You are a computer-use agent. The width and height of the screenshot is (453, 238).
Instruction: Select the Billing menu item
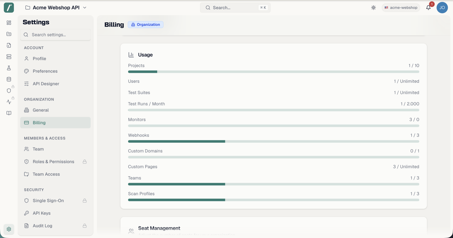(55, 123)
